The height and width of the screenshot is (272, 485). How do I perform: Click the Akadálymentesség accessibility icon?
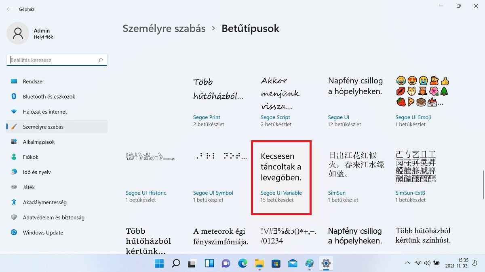click(14, 202)
